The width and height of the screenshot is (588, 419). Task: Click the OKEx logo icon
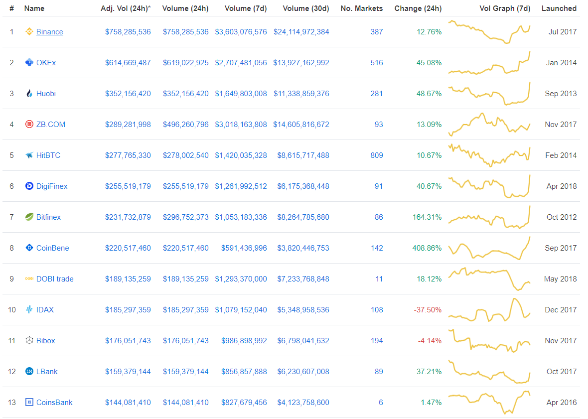[29, 63]
